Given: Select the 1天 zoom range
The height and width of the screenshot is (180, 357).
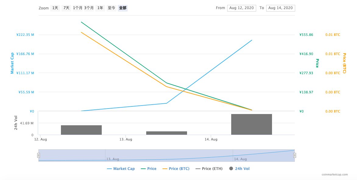Looking at the screenshot, I should pyautogui.click(x=55, y=8).
